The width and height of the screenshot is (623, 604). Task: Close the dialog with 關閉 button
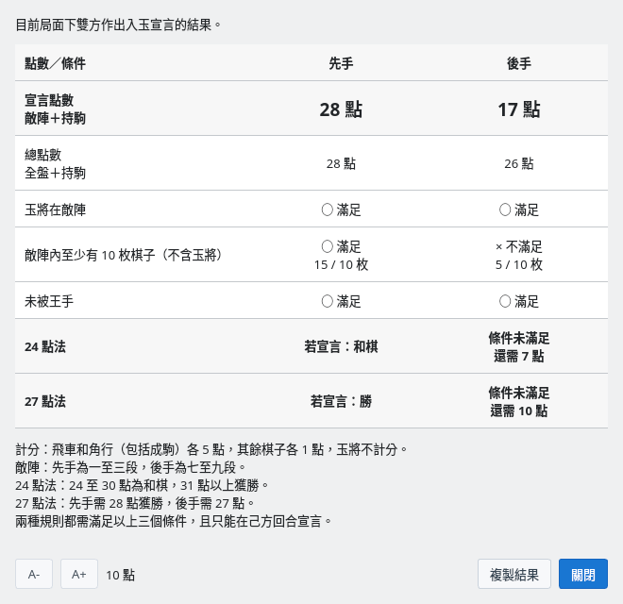point(582,574)
